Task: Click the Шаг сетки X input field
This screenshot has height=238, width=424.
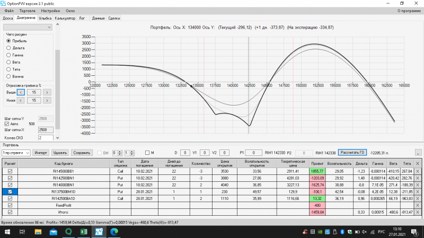Action: pyautogui.click(x=46, y=130)
